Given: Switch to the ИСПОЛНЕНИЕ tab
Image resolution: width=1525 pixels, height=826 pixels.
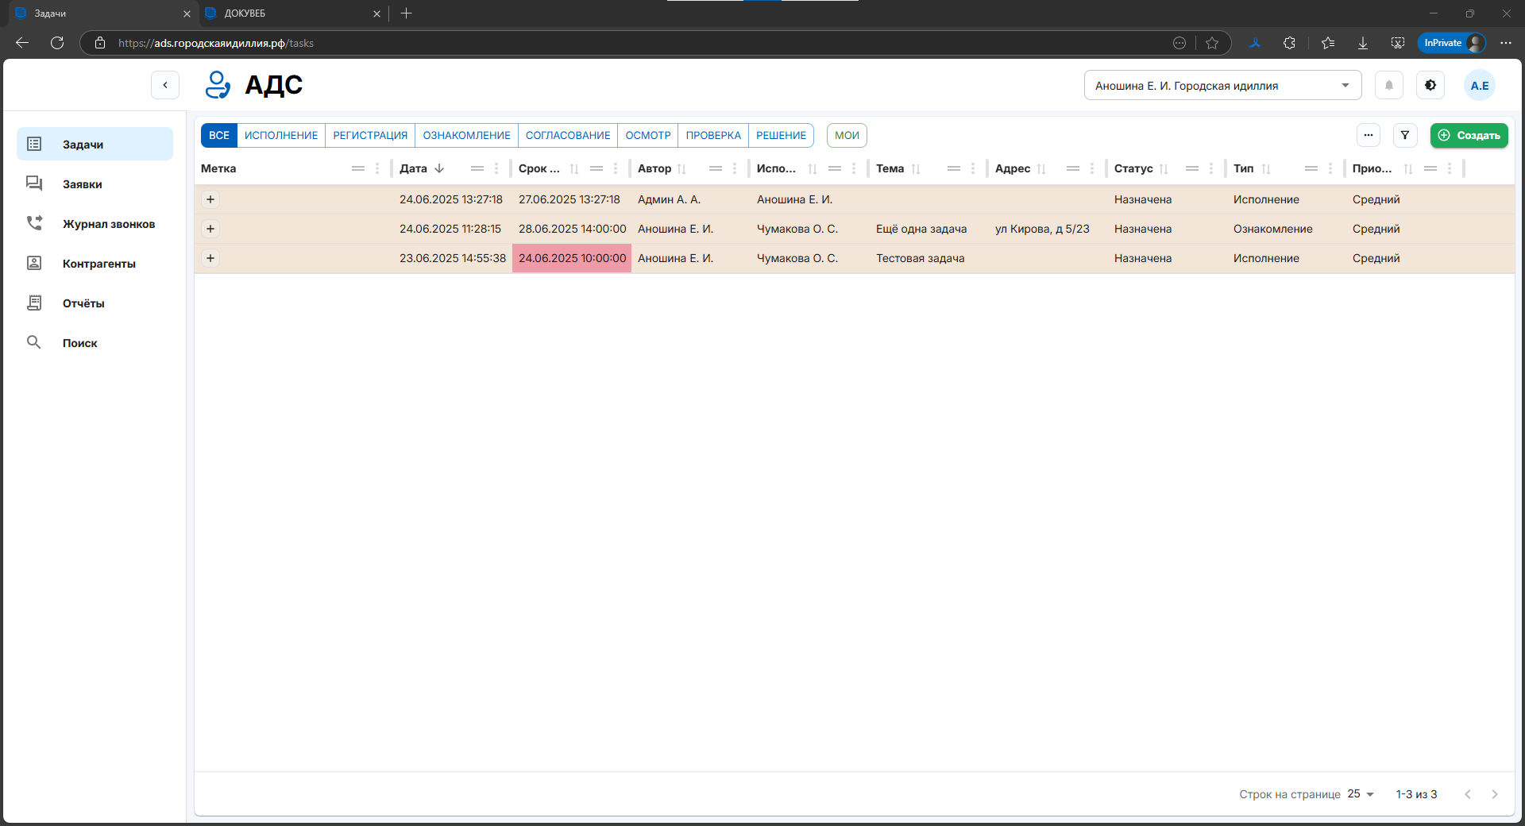Looking at the screenshot, I should pos(280,136).
